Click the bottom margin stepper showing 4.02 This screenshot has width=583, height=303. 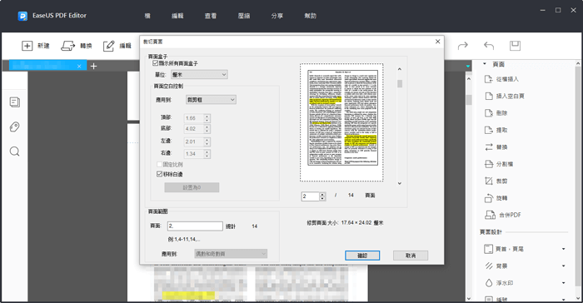[207, 129]
